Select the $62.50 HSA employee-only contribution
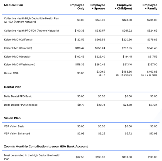162x161 pixels. [x=80, y=157]
